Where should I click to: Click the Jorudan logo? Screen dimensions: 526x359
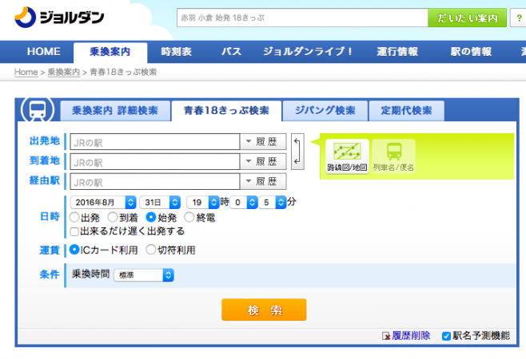pyautogui.click(x=59, y=17)
